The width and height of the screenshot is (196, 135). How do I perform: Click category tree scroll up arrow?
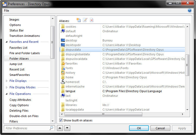53,18
